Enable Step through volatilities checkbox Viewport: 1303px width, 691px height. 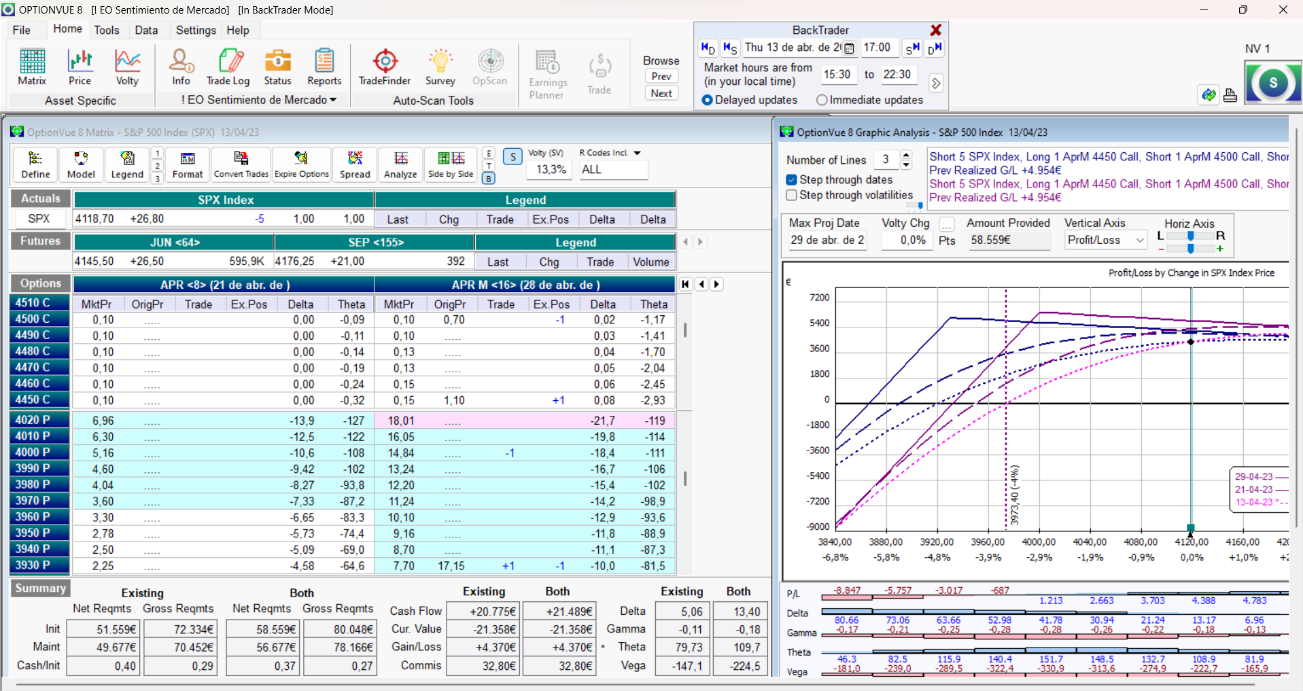[792, 195]
